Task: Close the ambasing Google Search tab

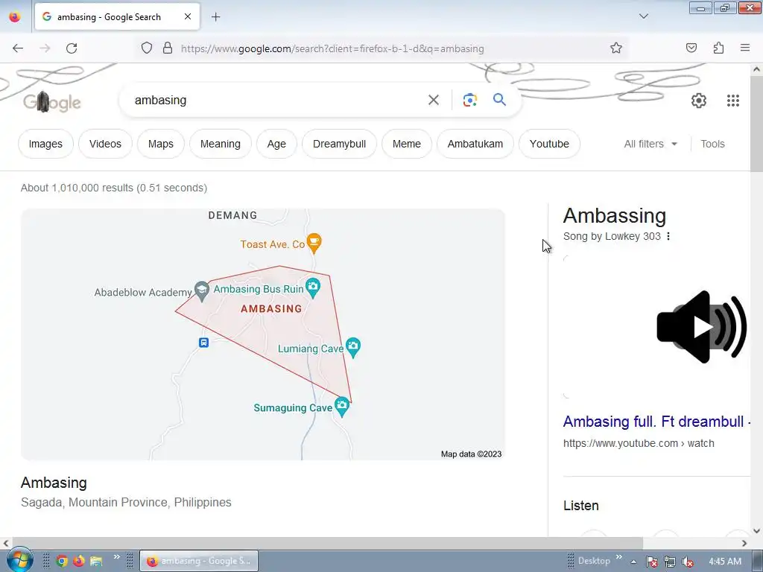Action: [188, 16]
